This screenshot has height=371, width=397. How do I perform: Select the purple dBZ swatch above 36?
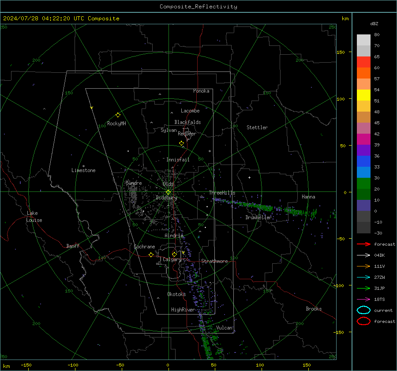(x=363, y=150)
